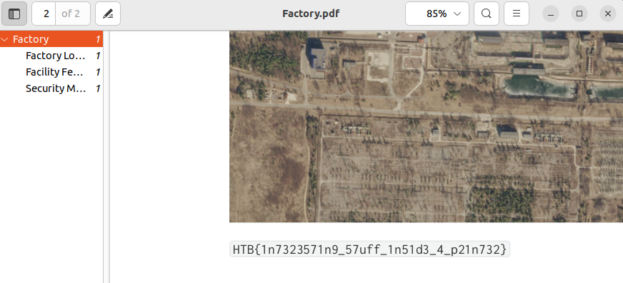
Task: Open the 85% zoom level dropdown
Action: click(437, 14)
